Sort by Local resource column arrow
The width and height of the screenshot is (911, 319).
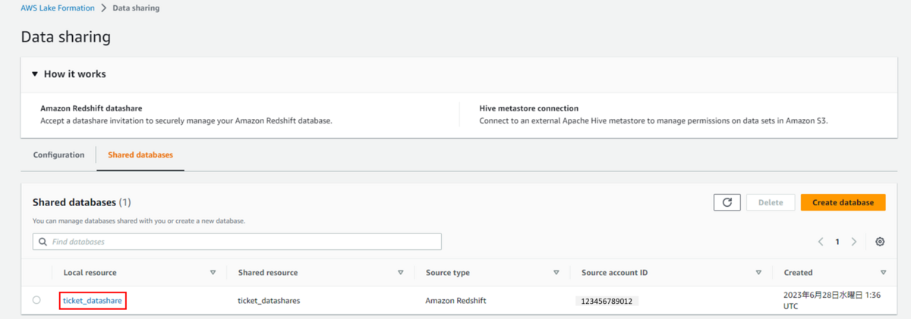213,272
